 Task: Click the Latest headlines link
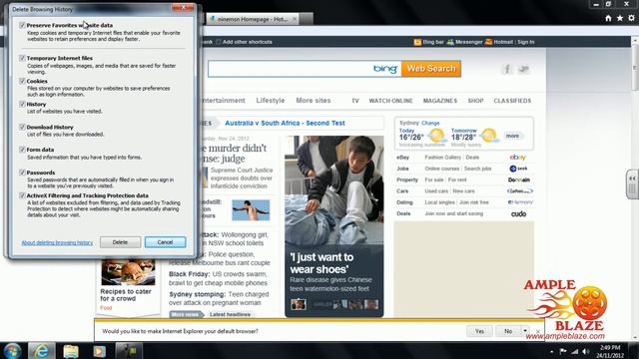[x=230, y=315]
